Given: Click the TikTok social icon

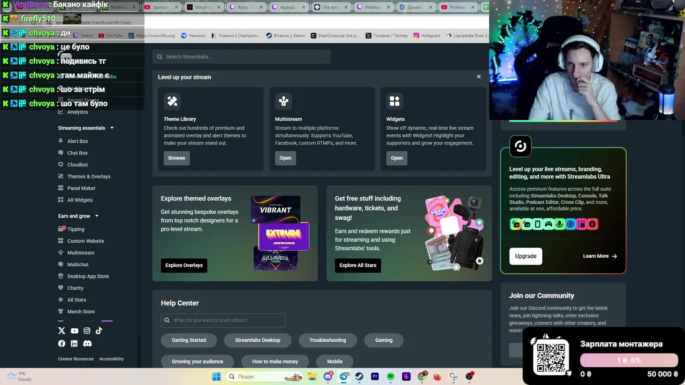Looking at the screenshot, I should click(x=99, y=331).
